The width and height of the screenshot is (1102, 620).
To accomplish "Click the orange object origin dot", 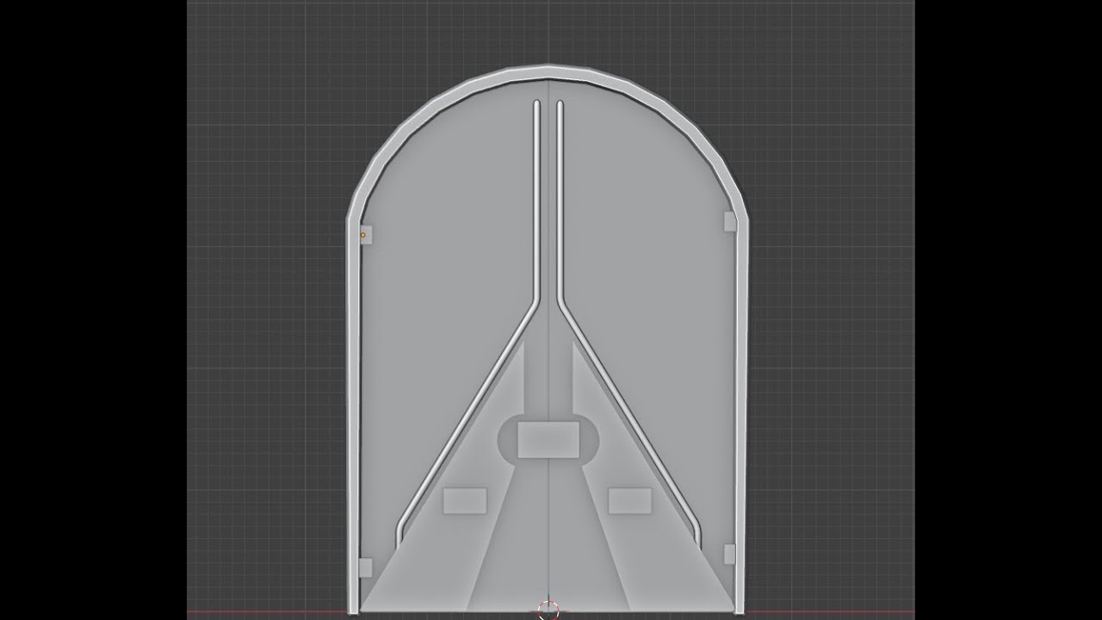I will [363, 234].
